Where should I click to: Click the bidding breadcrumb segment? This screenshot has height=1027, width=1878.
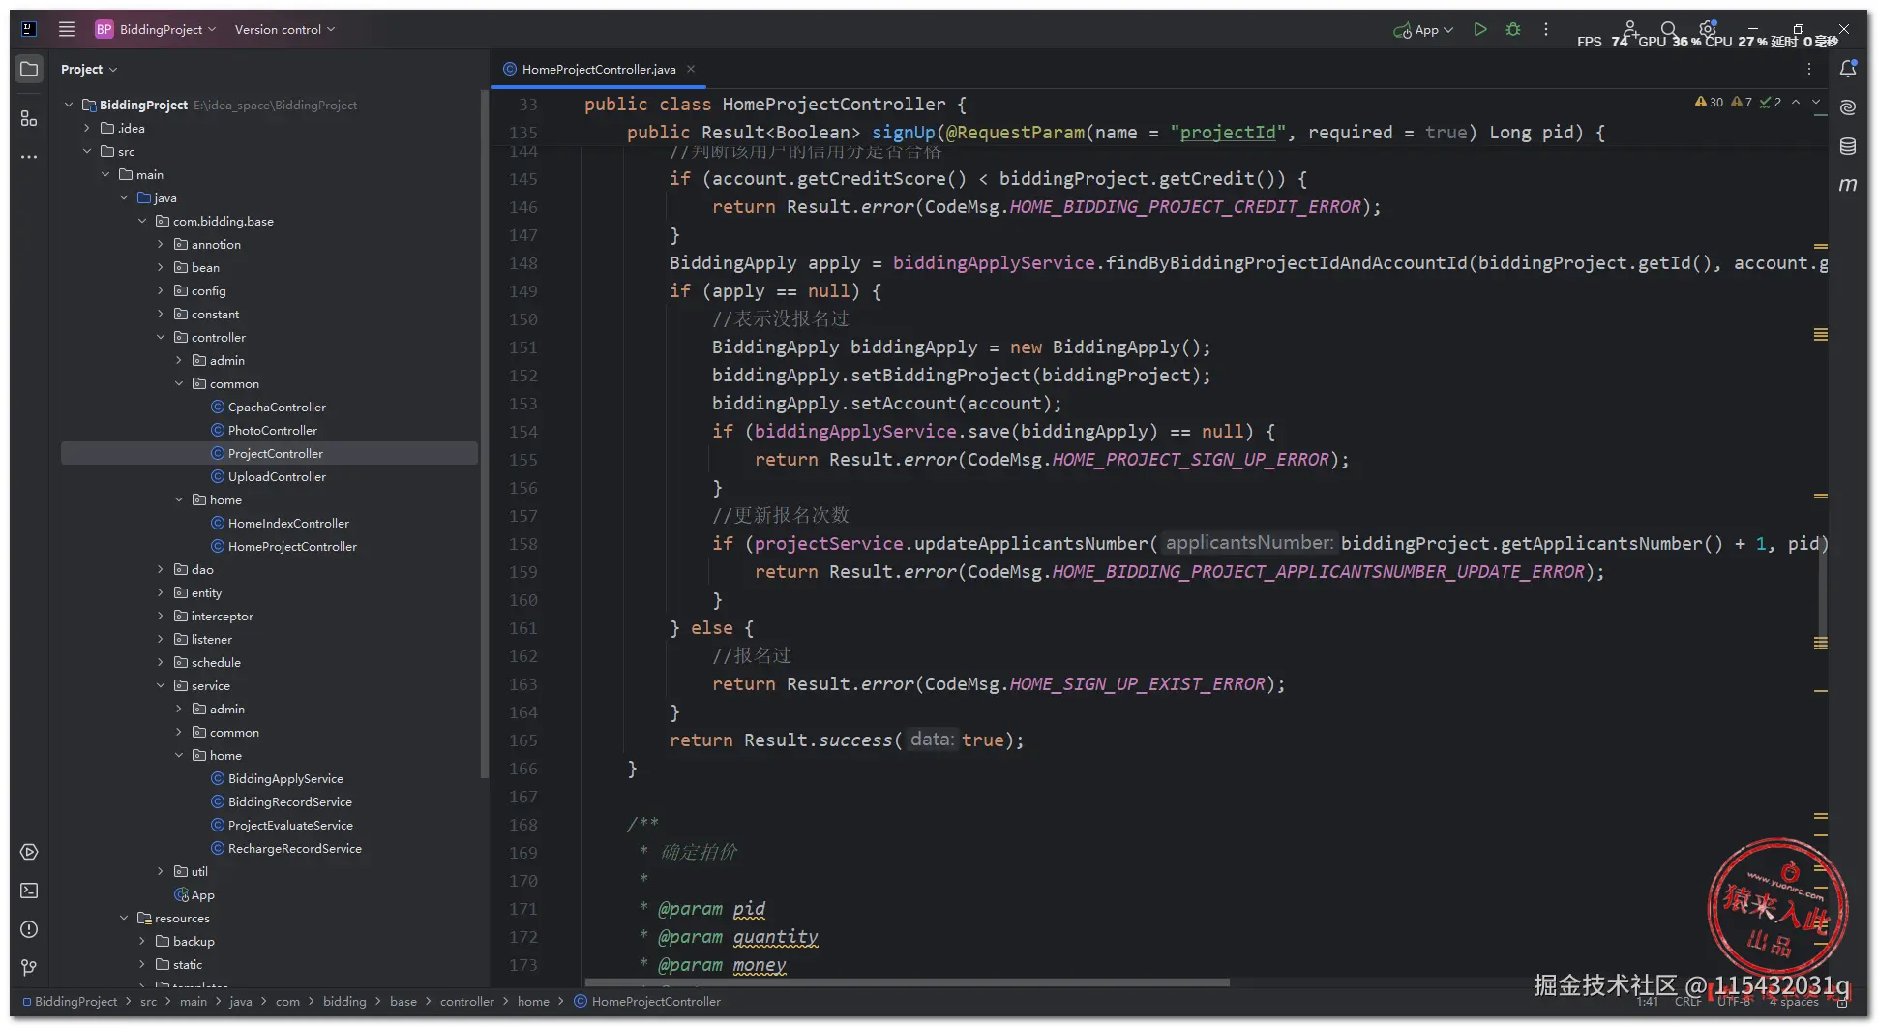344,1001
